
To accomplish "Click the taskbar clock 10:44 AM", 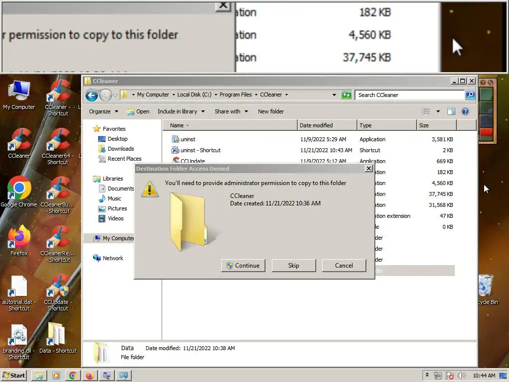I will (484, 376).
